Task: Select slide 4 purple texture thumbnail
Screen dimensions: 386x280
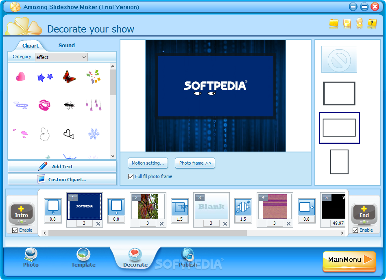Action: 275,206
